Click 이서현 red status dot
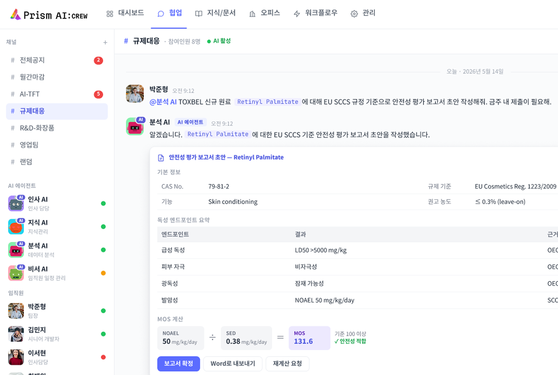558x375 pixels. pos(103,357)
